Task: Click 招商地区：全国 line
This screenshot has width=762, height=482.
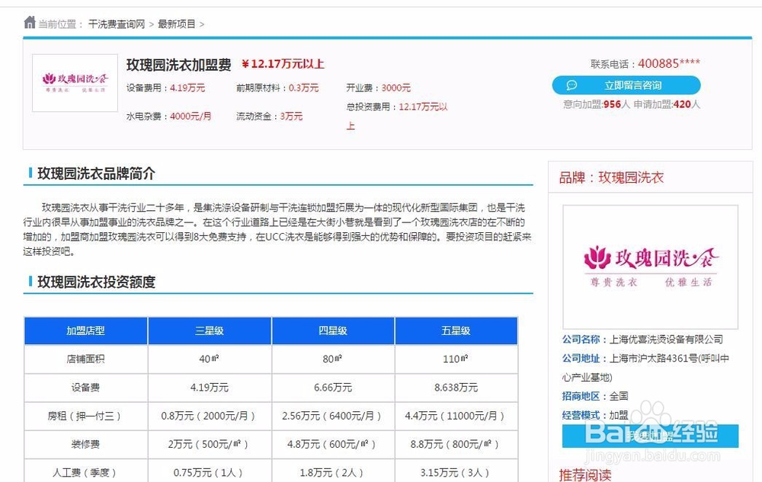Action: pos(595,396)
